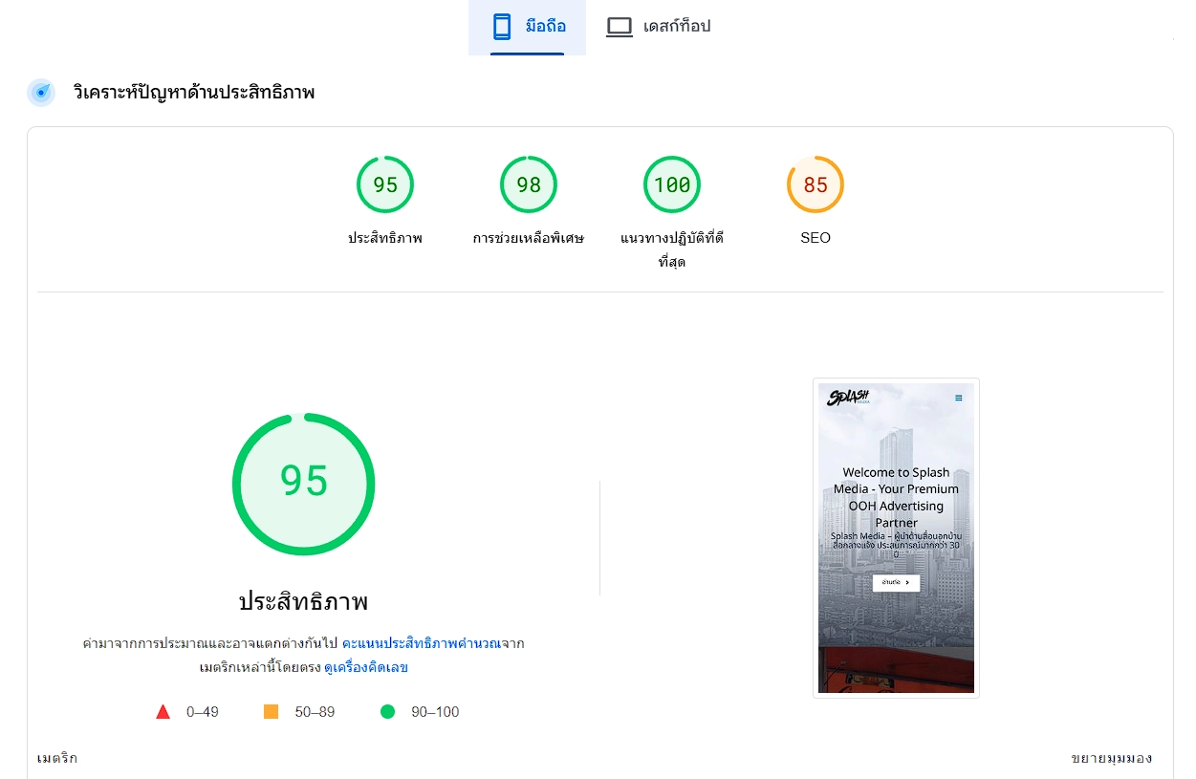
Task: Open the แนวทางปฏิบัติที่ดีที่สุด category label
Action: [672, 249]
